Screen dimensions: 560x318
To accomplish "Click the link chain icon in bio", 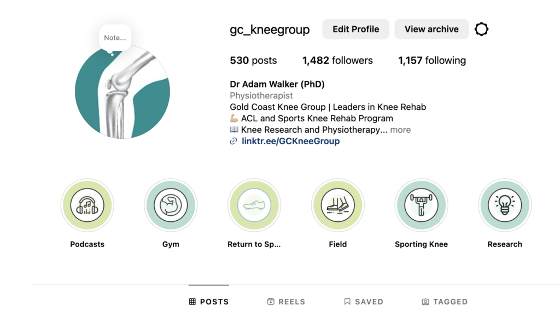I will click(234, 141).
